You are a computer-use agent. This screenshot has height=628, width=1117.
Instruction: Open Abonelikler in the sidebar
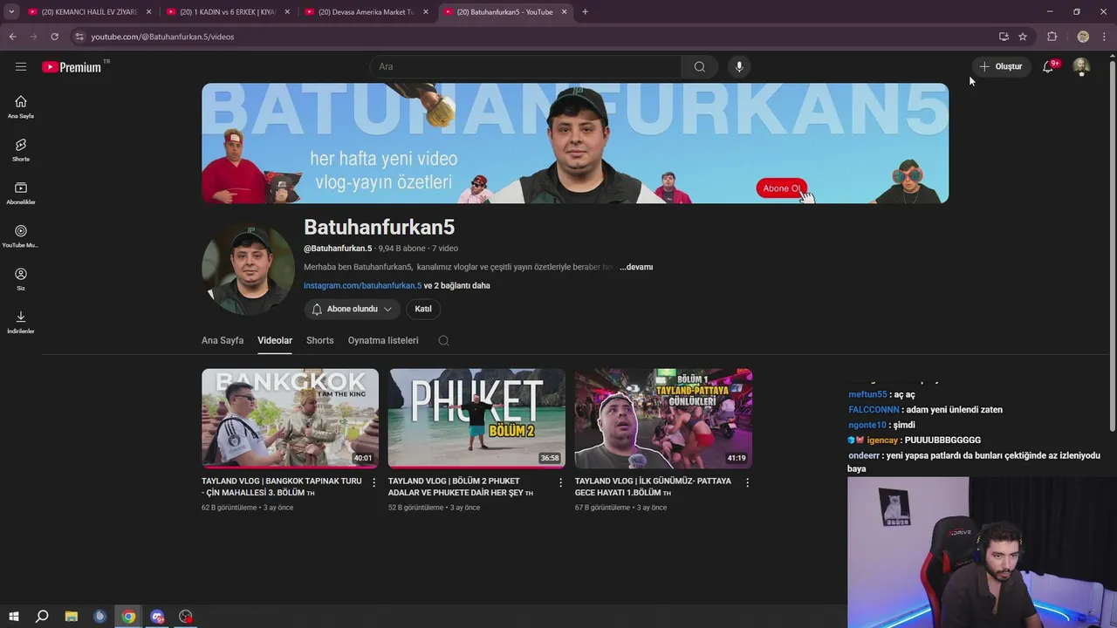click(x=21, y=193)
